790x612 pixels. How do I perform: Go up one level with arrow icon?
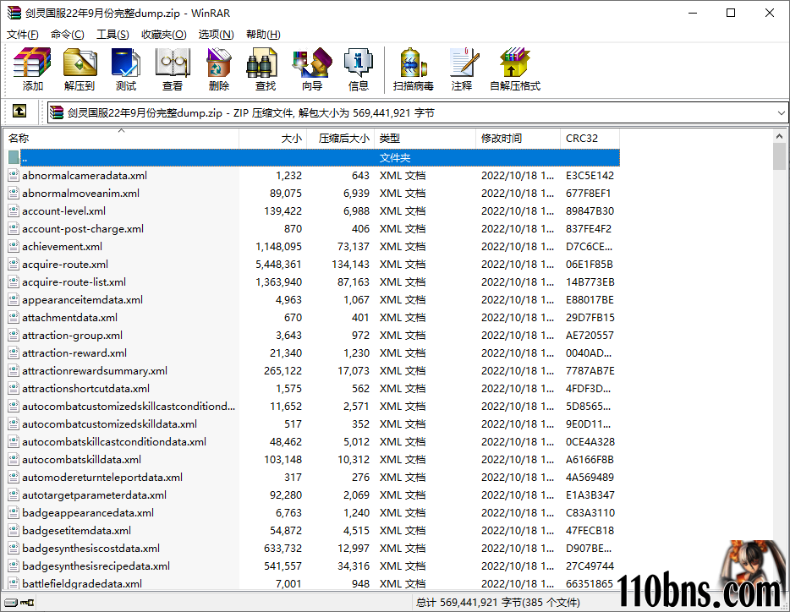tap(19, 111)
